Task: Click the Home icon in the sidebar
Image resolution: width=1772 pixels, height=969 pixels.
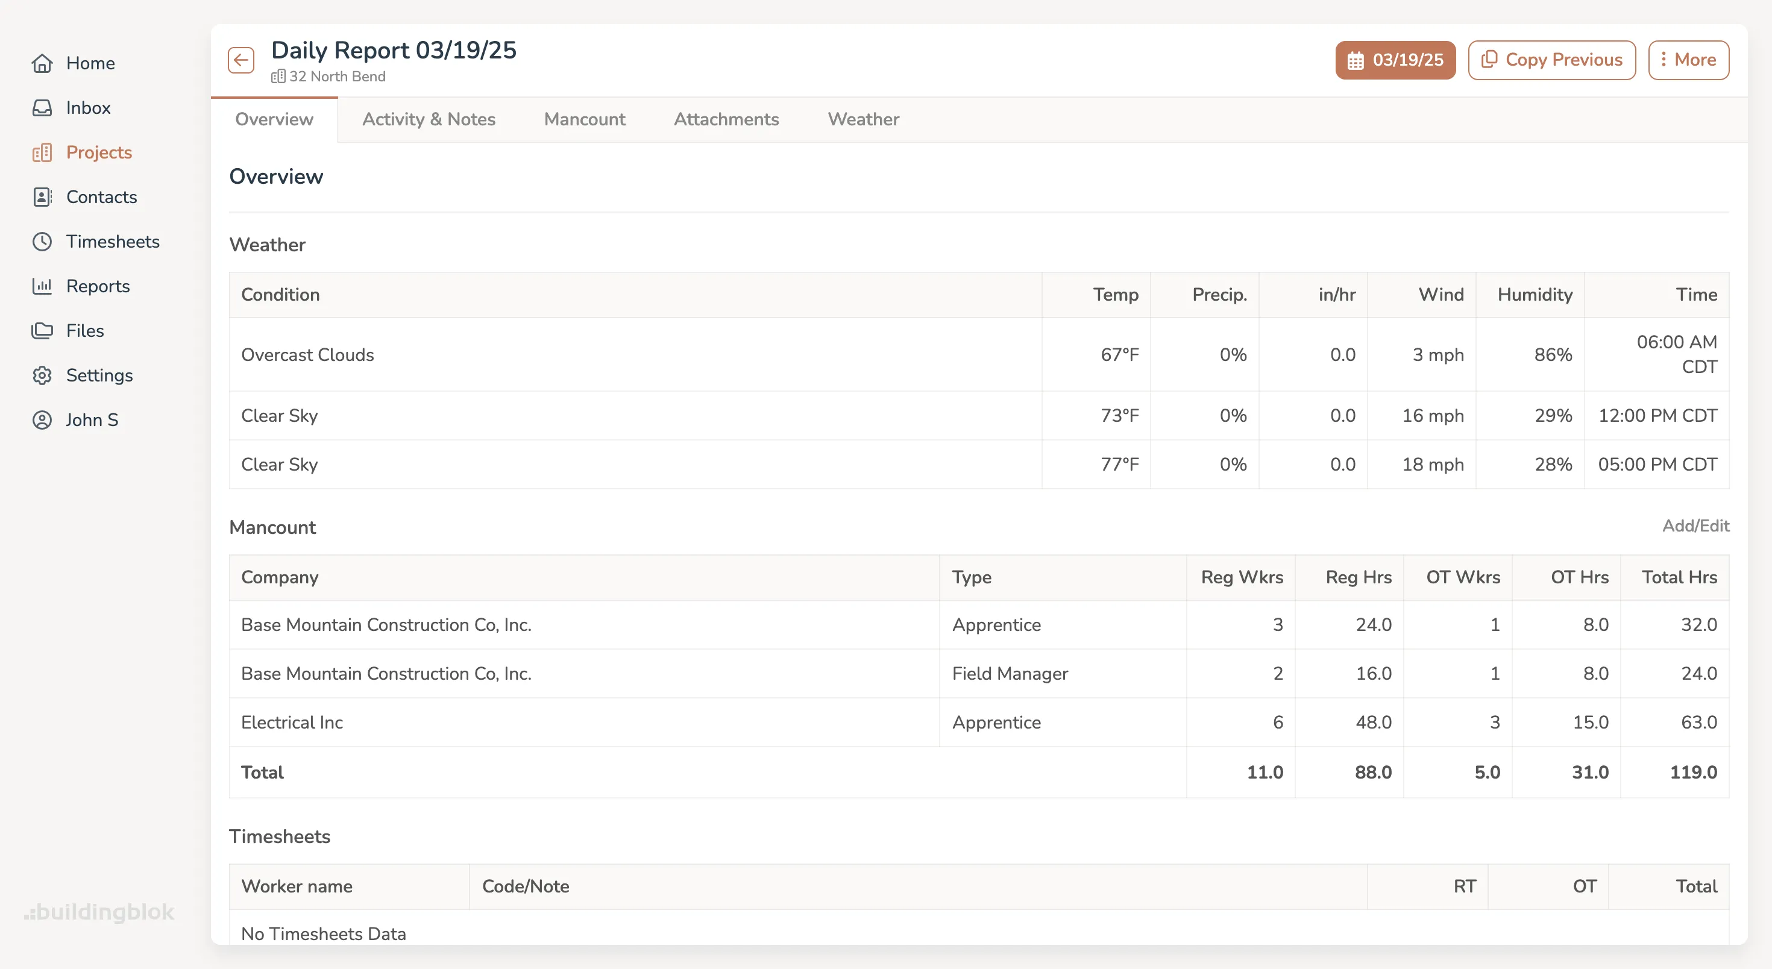Action: click(x=42, y=63)
